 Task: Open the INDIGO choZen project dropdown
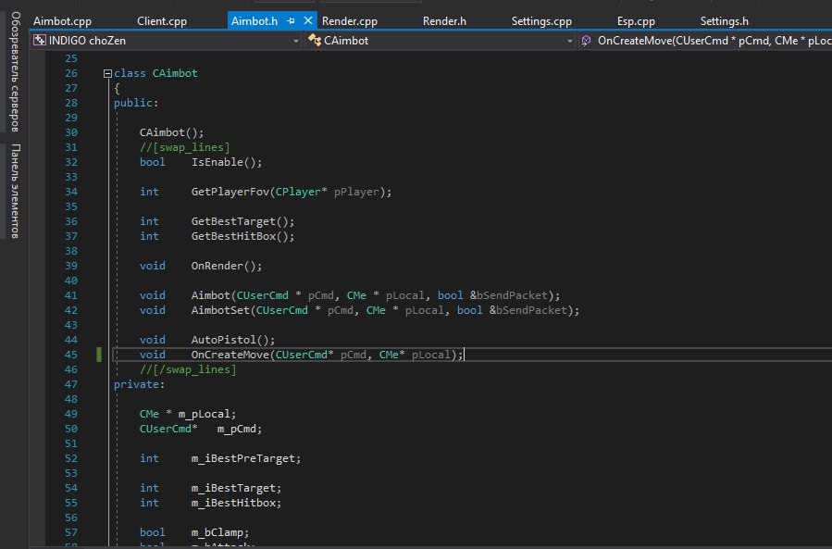296,41
